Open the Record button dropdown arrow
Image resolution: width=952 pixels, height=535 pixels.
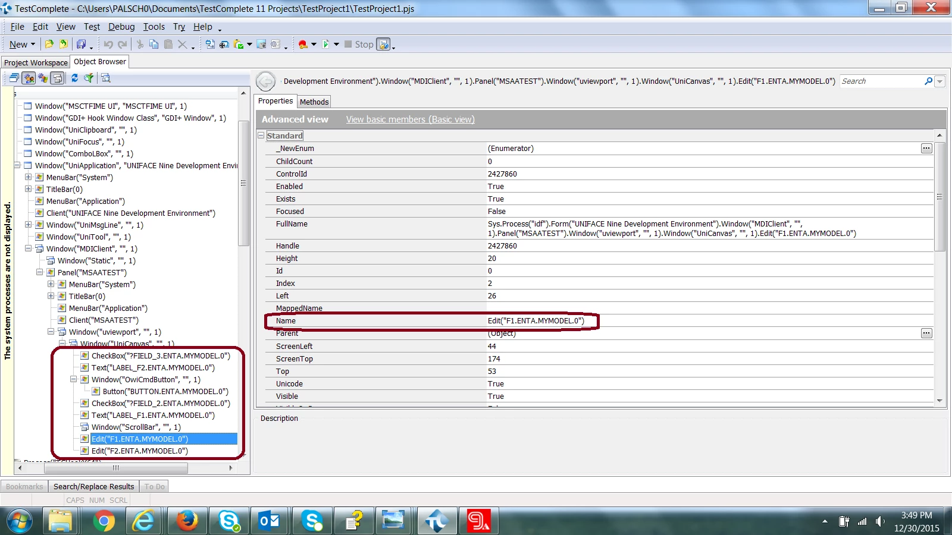coord(314,44)
